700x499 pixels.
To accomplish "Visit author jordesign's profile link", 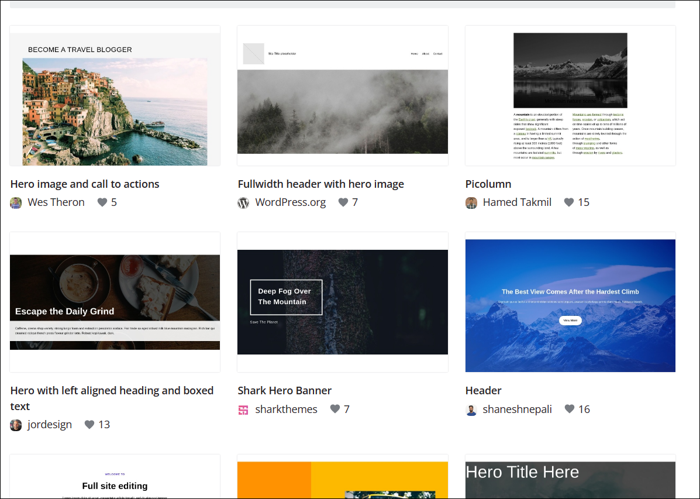I will click(50, 424).
